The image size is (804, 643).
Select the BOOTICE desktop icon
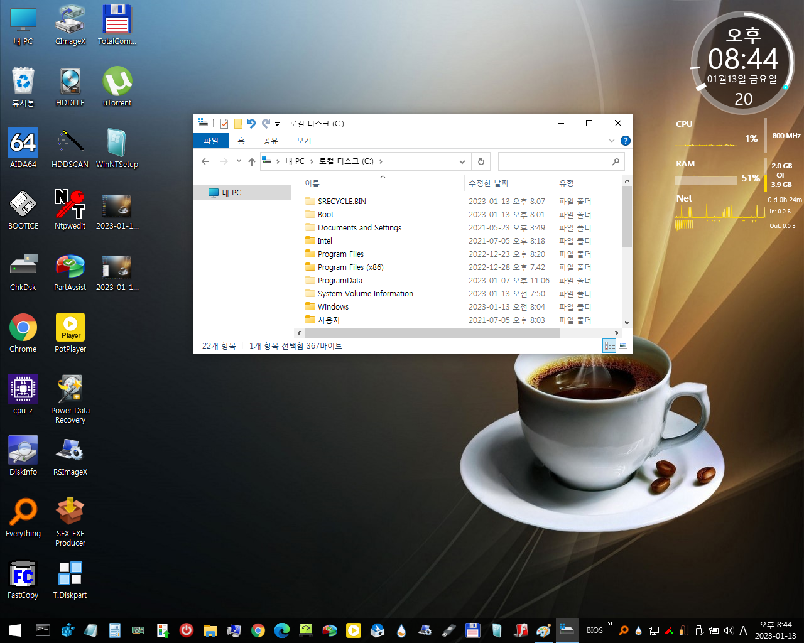[x=23, y=210]
